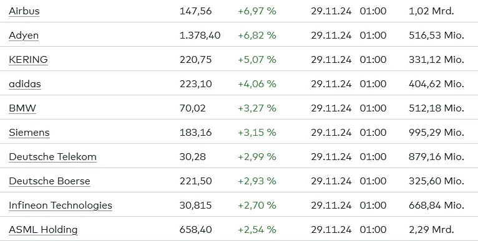Open the KERING stock page
Screen dimensions: 478x241
pyautogui.click(x=28, y=59)
